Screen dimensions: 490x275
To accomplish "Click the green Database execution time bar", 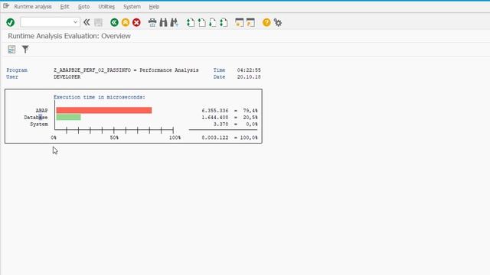I will coord(68,117).
